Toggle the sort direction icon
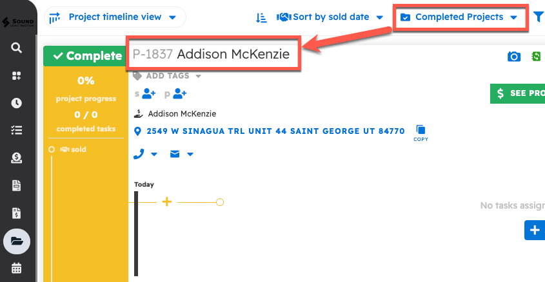Image resolution: width=545 pixels, height=282 pixels. coord(261,17)
